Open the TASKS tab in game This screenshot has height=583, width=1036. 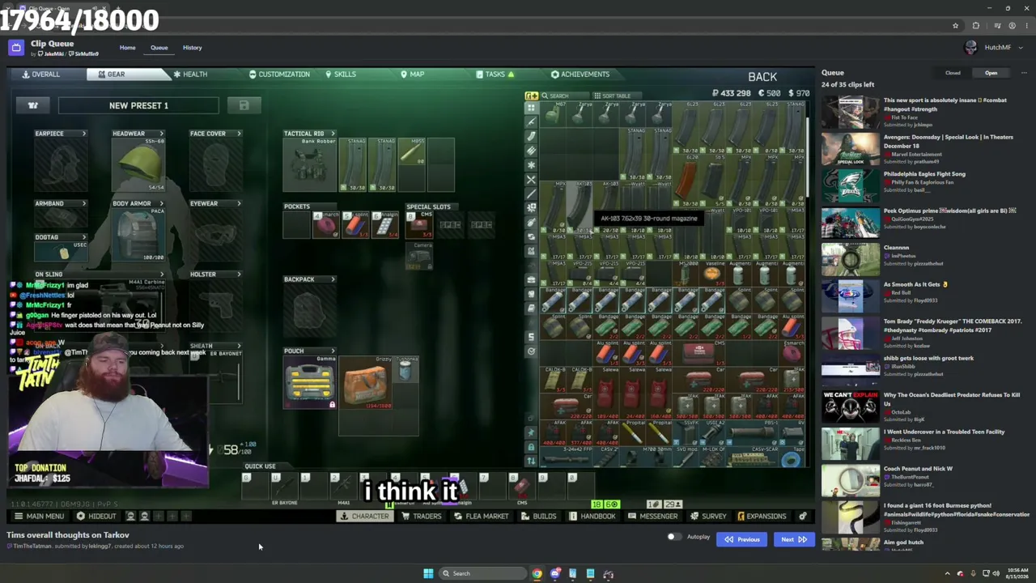495,74
